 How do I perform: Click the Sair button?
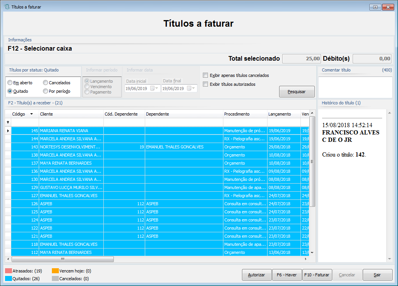[377, 275]
